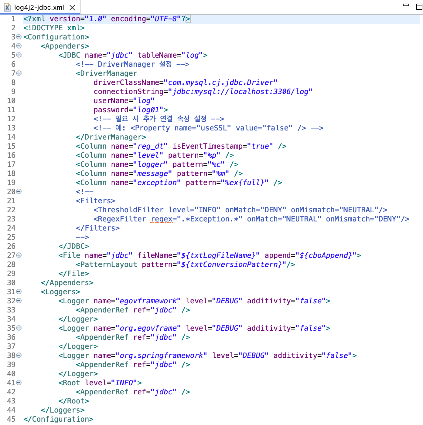
Task: Collapse the JDBC appender fold marker
Action: (x=18, y=55)
